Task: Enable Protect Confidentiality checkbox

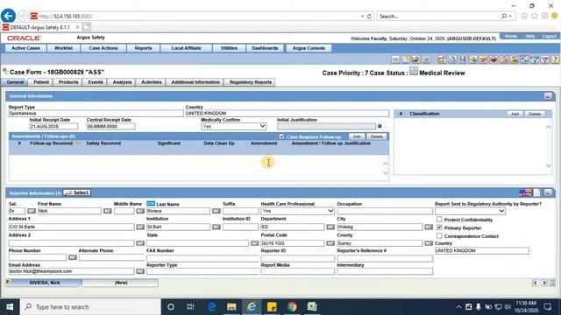Action: point(439,220)
